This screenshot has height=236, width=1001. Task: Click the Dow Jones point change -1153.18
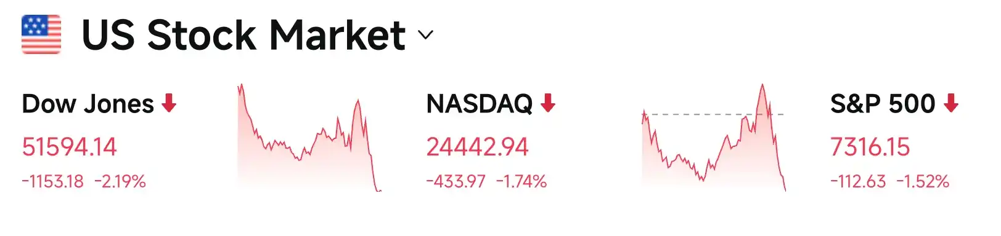pos(53,181)
